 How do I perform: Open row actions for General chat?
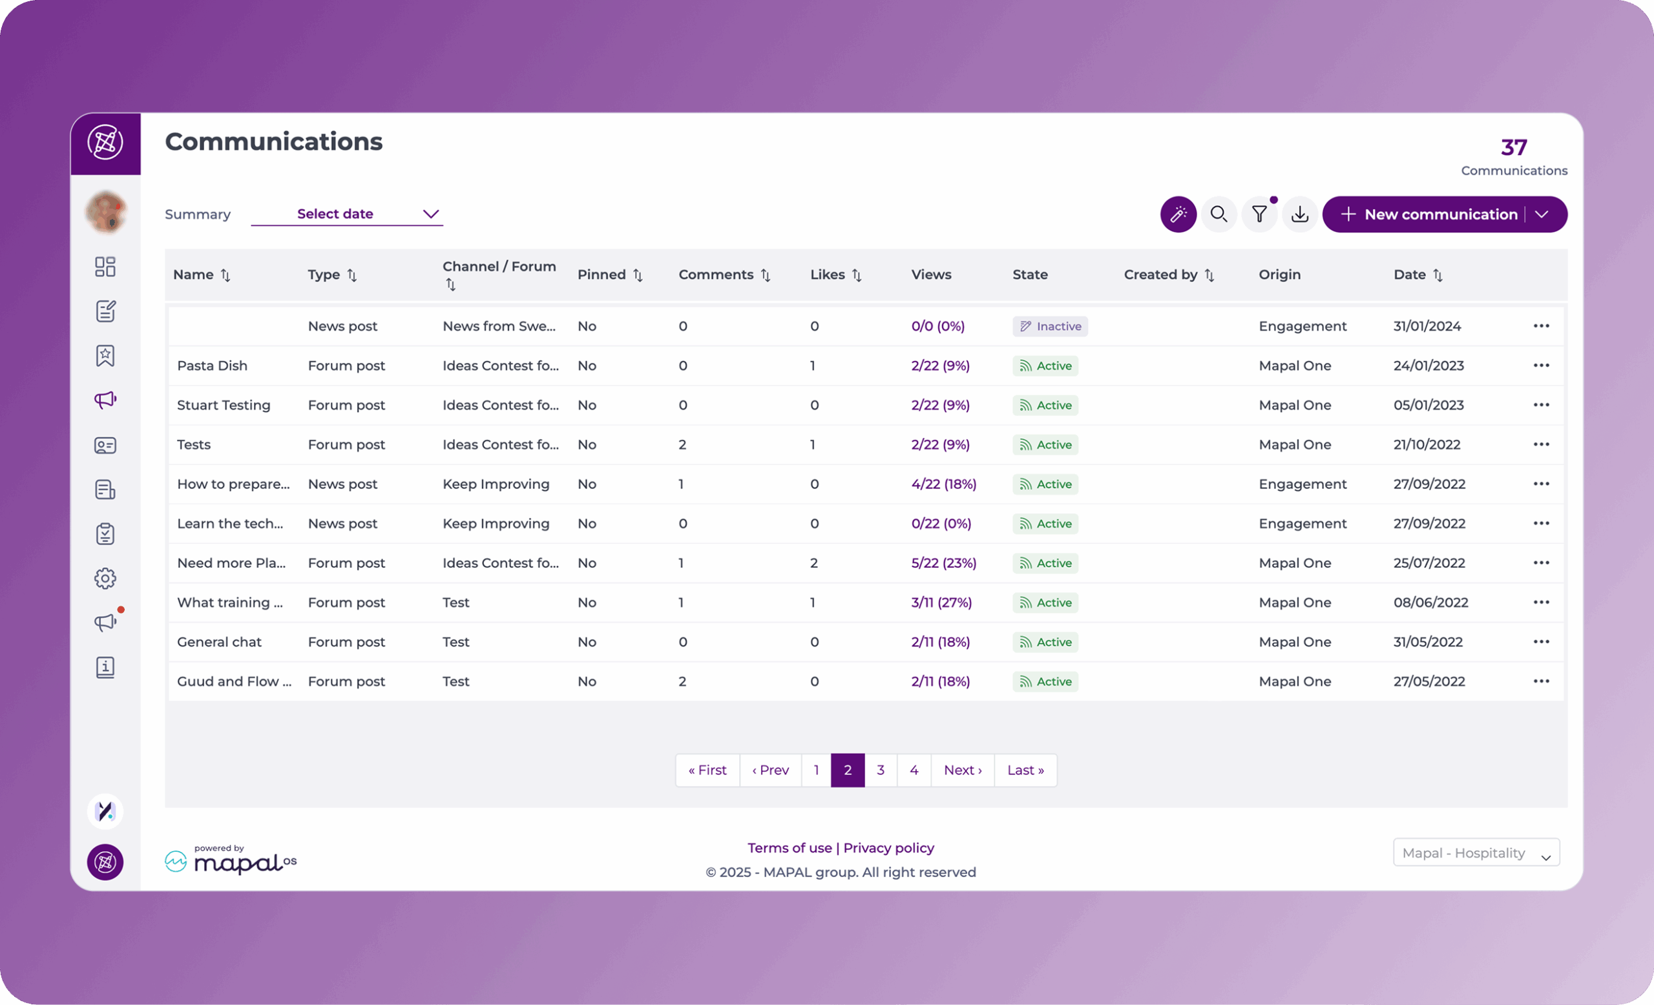(1541, 641)
